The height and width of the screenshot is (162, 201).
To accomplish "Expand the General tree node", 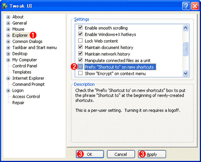I will [x=8, y=23].
